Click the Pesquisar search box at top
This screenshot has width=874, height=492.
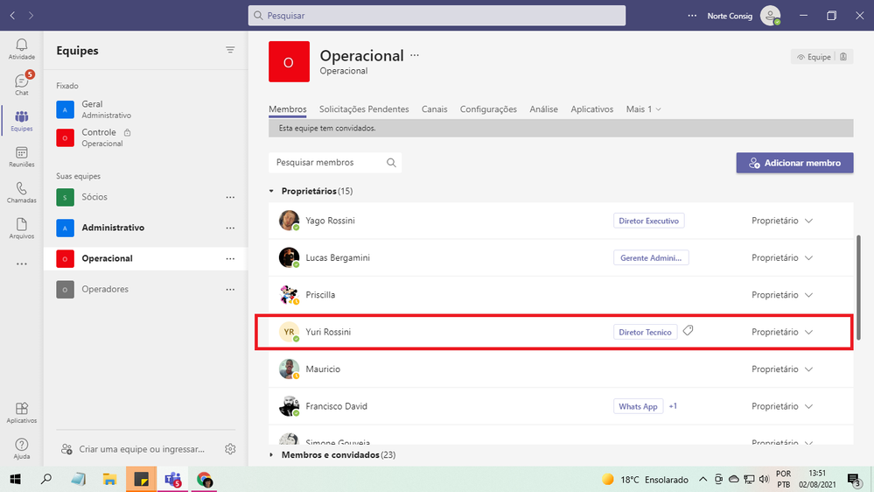[437, 16]
